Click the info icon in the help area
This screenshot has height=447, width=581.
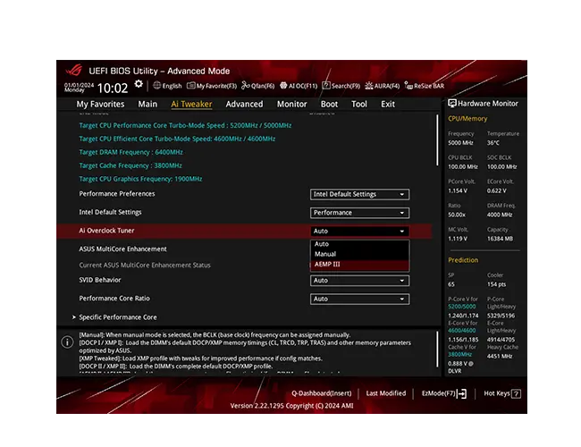coord(67,342)
